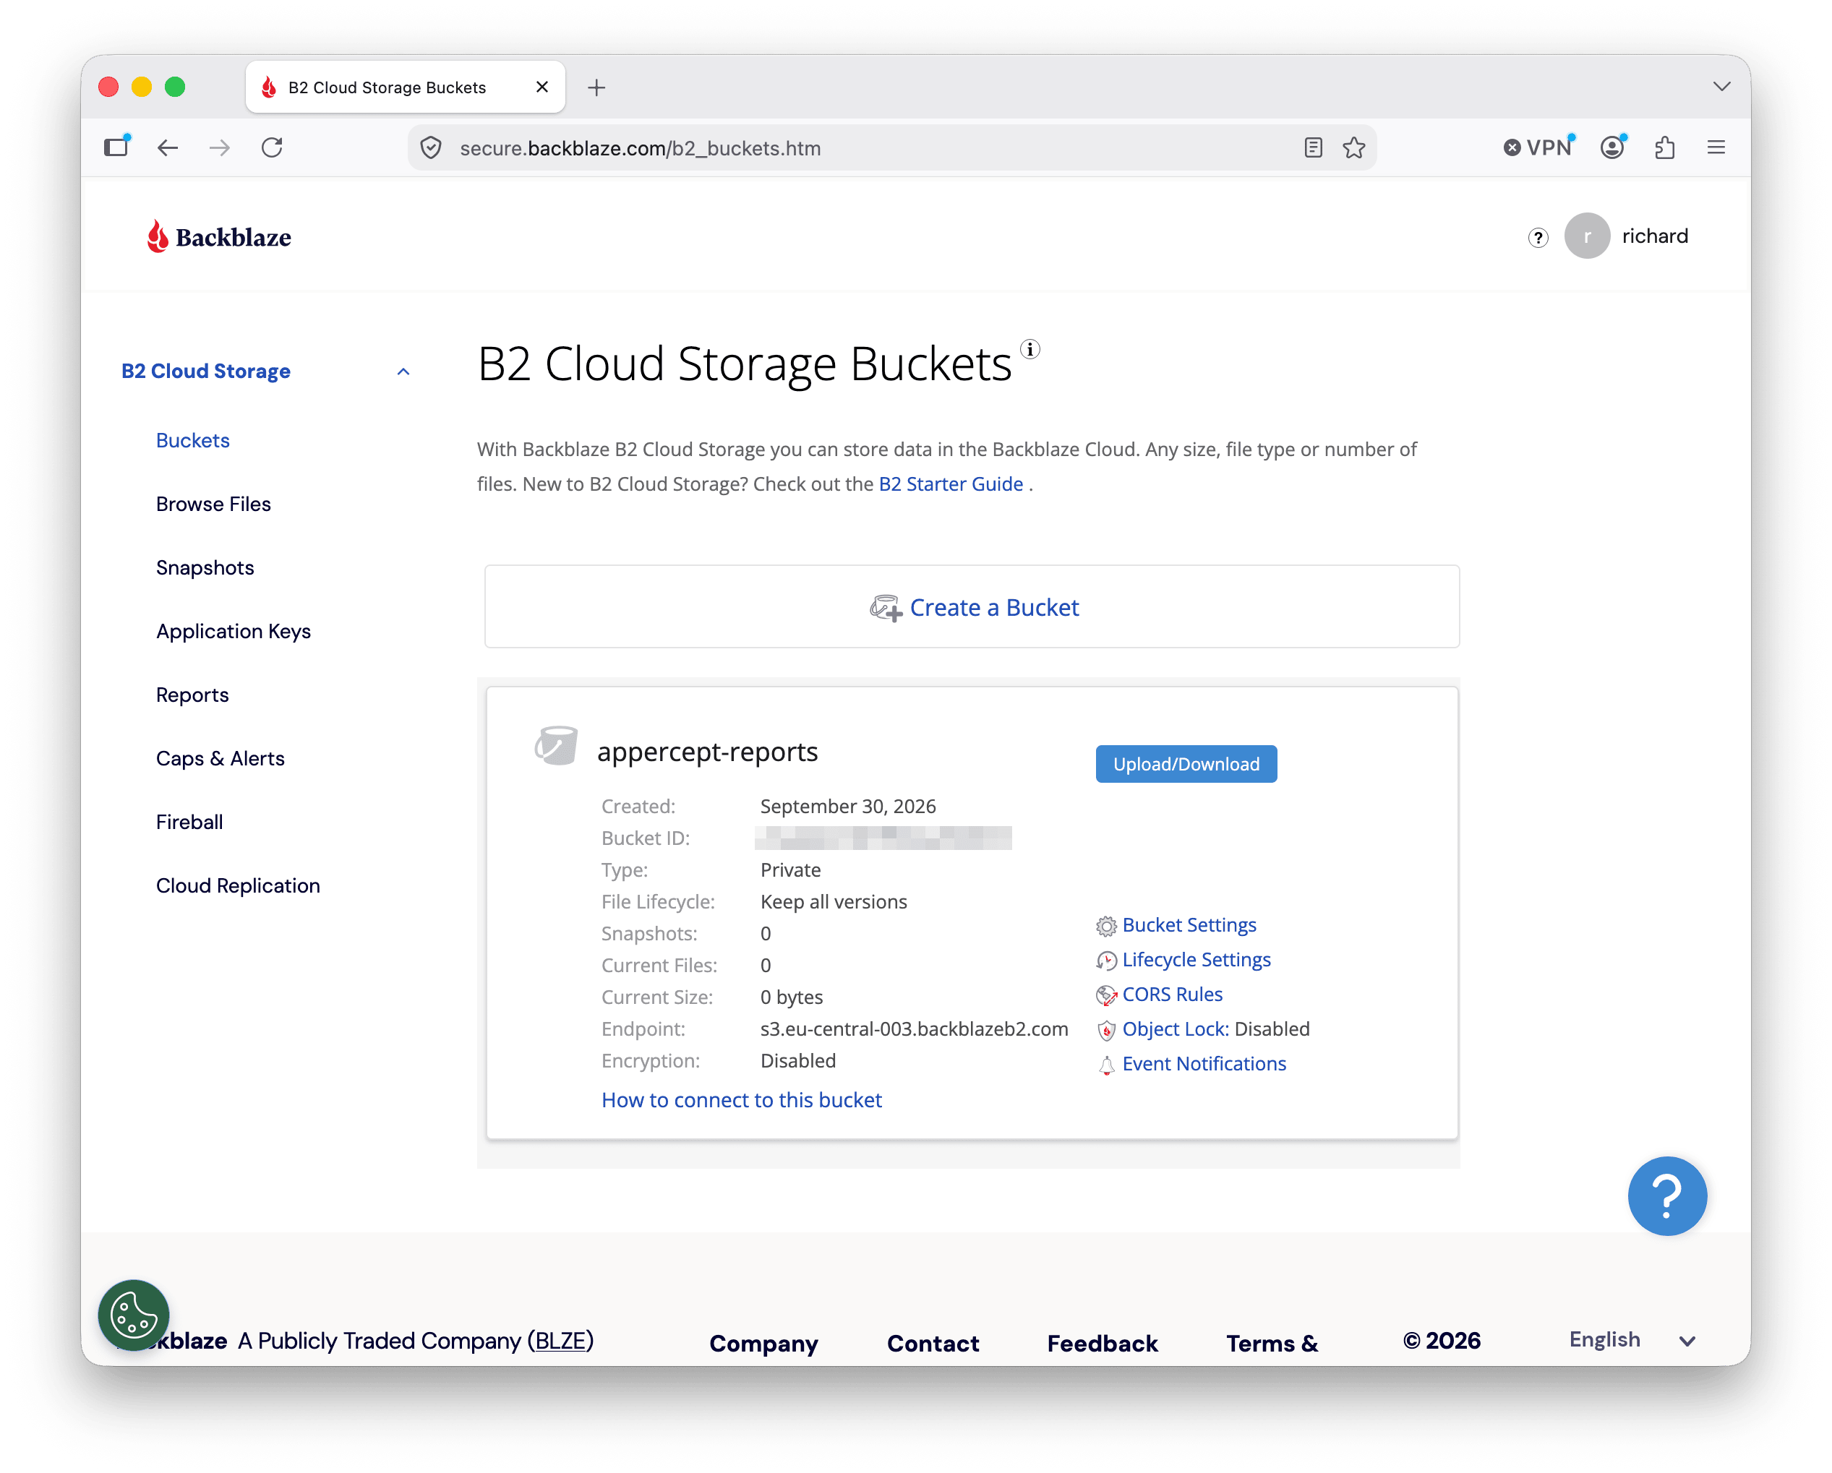Click the appercept-reports bucket name
The image size is (1832, 1473).
(x=707, y=752)
